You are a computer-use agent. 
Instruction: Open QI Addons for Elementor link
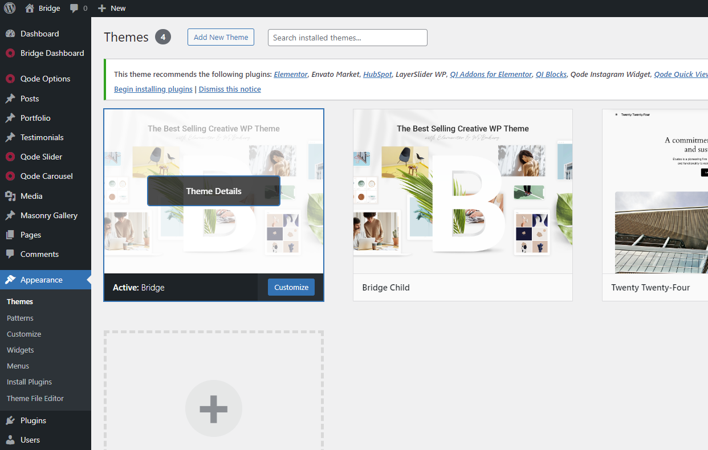tap(491, 74)
